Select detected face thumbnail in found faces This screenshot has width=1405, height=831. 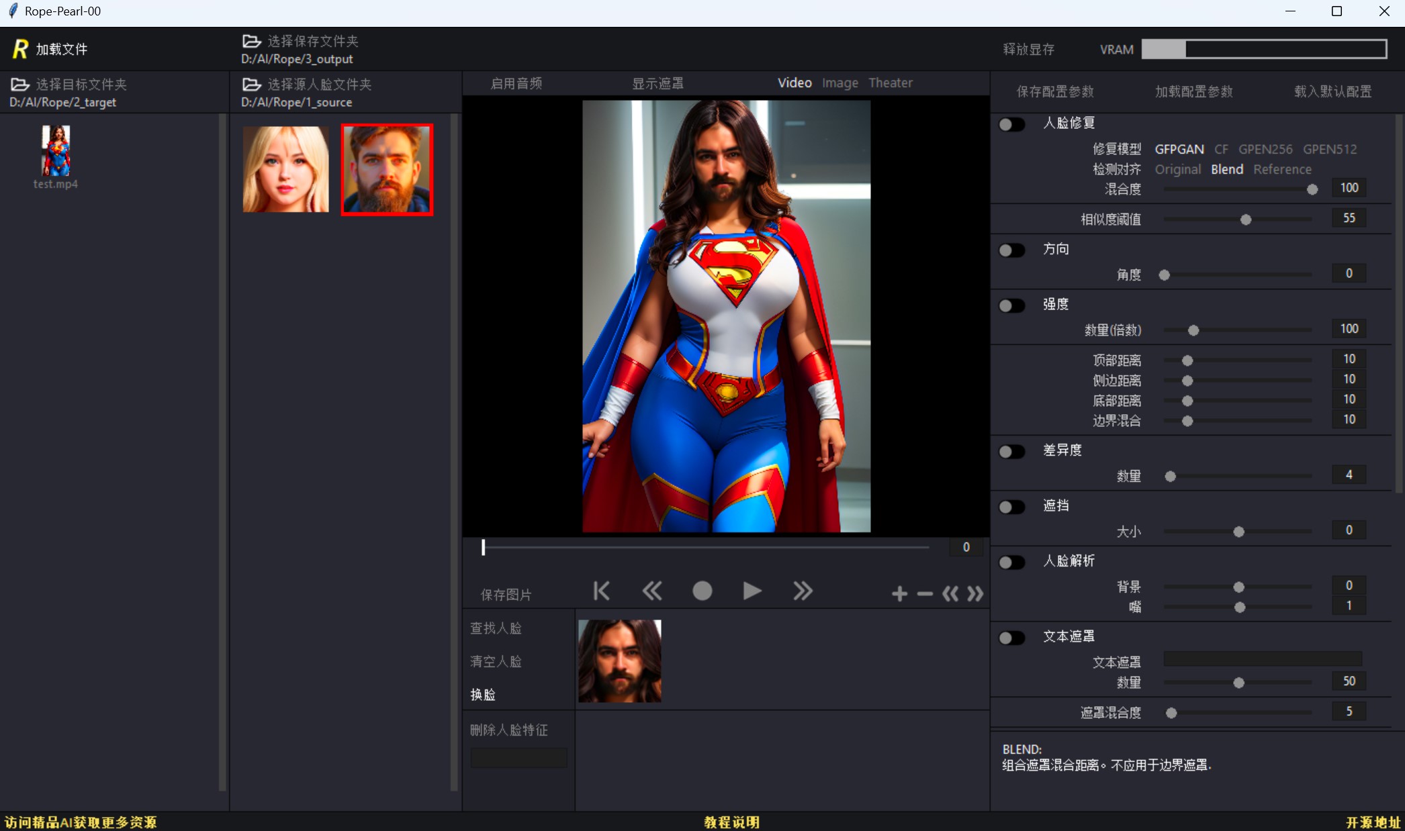(620, 661)
